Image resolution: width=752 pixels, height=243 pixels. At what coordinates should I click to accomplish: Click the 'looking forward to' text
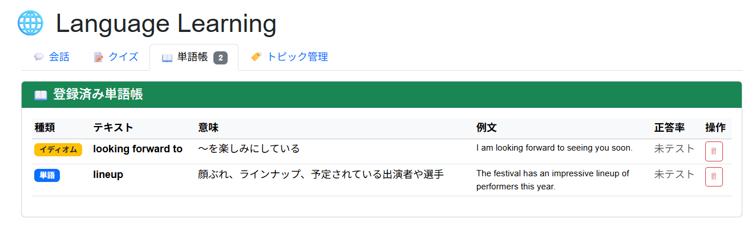(x=138, y=149)
